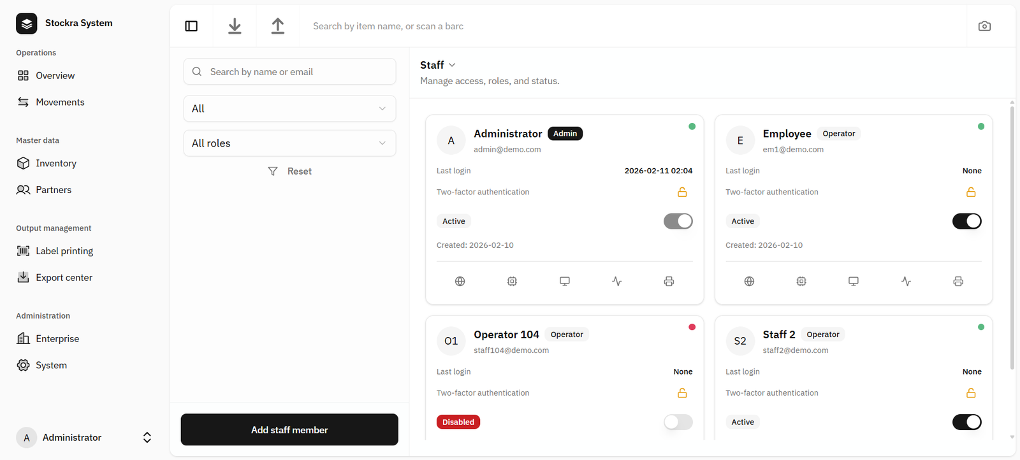Viewport: 1020px width, 460px height.
Task: Open the All status filter dropdown
Action: pyautogui.click(x=289, y=109)
